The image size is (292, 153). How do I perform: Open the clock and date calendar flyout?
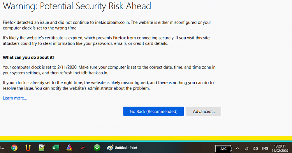pyautogui.click(x=280, y=148)
